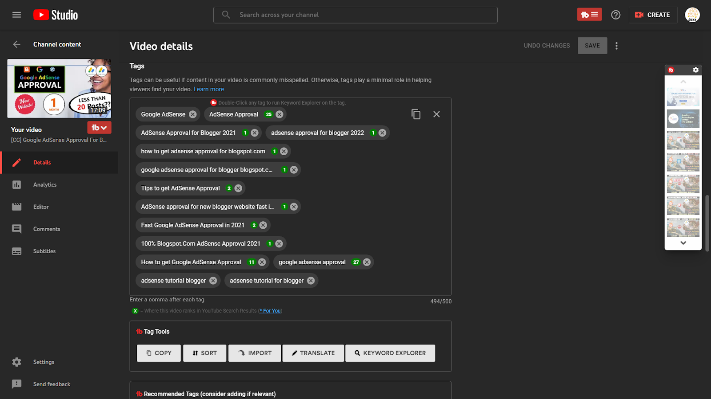Sort tags with the SORT button
This screenshot has height=399, width=711.
[x=204, y=353]
